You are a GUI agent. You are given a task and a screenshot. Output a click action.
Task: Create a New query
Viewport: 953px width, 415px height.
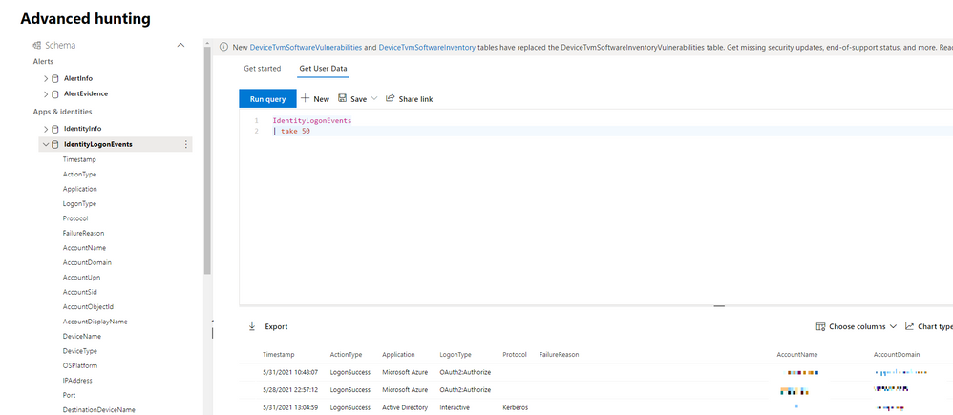(315, 98)
